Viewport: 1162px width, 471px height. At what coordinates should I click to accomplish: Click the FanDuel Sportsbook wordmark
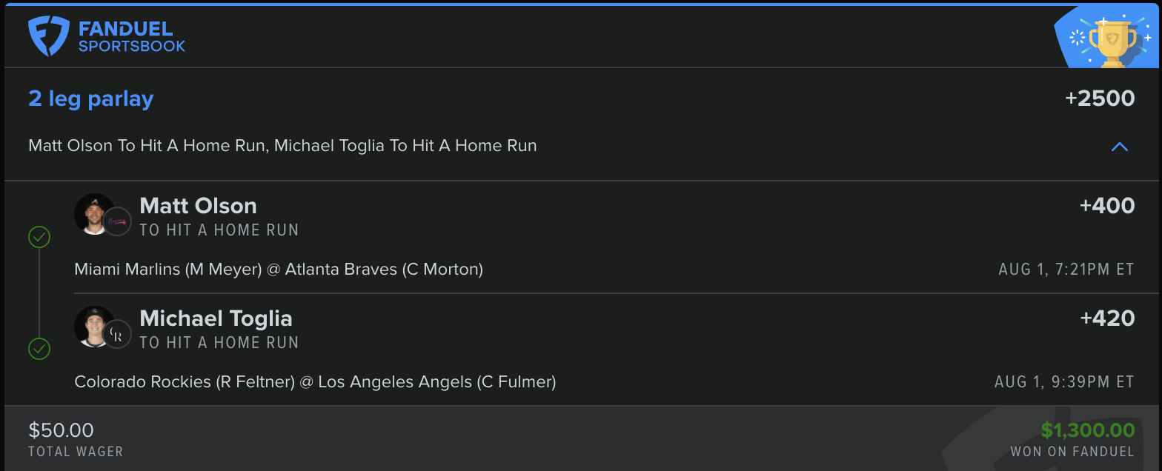click(132, 37)
